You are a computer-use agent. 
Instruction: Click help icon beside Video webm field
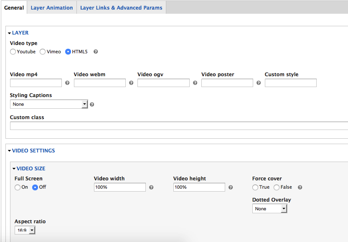click(131, 83)
